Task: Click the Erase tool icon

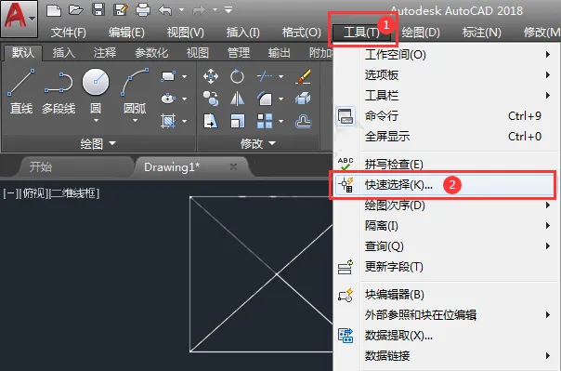Action: click(x=303, y=76)
